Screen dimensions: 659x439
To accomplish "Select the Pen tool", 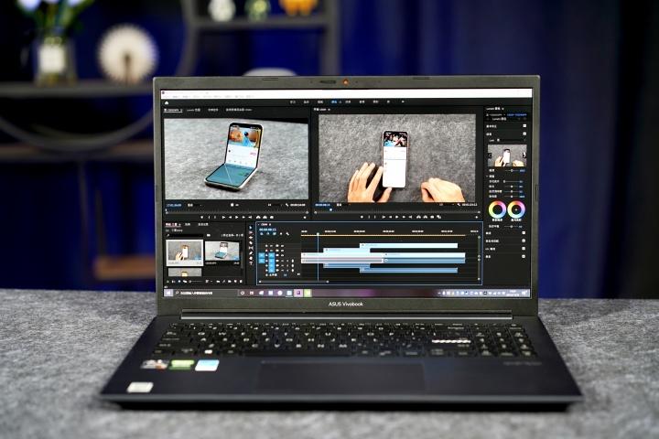I will pos(251,252).
